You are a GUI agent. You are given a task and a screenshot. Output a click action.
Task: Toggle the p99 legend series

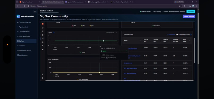coord(74,26)
